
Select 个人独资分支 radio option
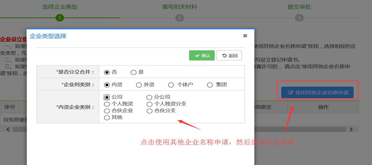(149, 104)
